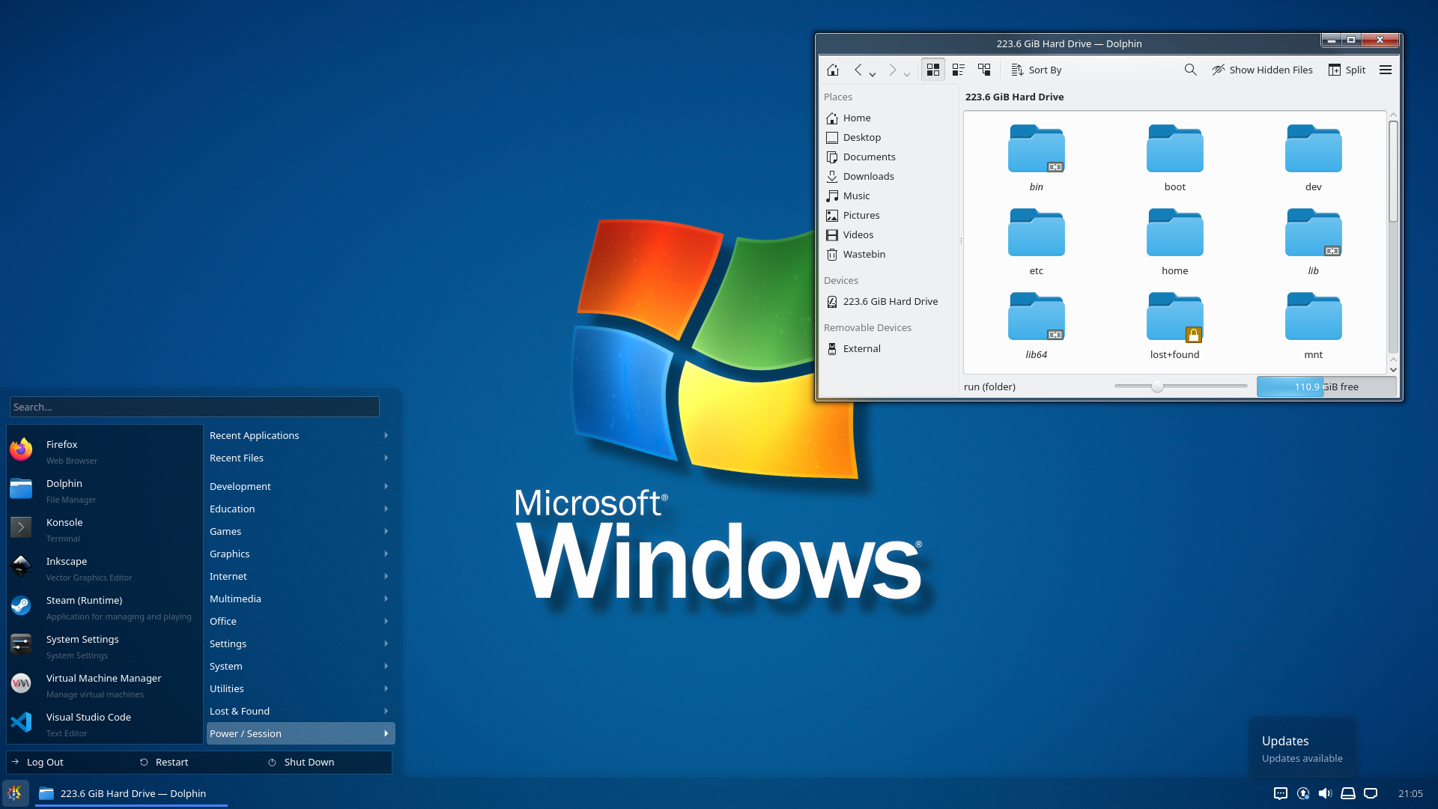
Task: Switch Dolphin to Compact view mode
Action: (x=959, y=70)
